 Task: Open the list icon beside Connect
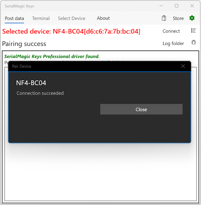pos(193,31)
